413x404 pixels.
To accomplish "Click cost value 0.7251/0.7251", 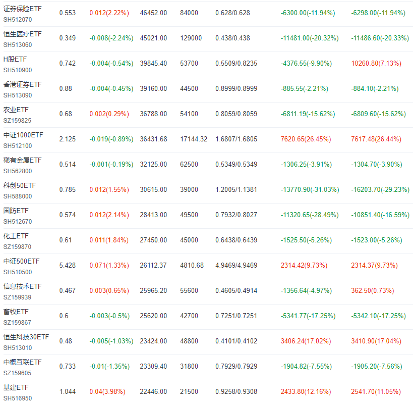I will click(x=237, y=316).
